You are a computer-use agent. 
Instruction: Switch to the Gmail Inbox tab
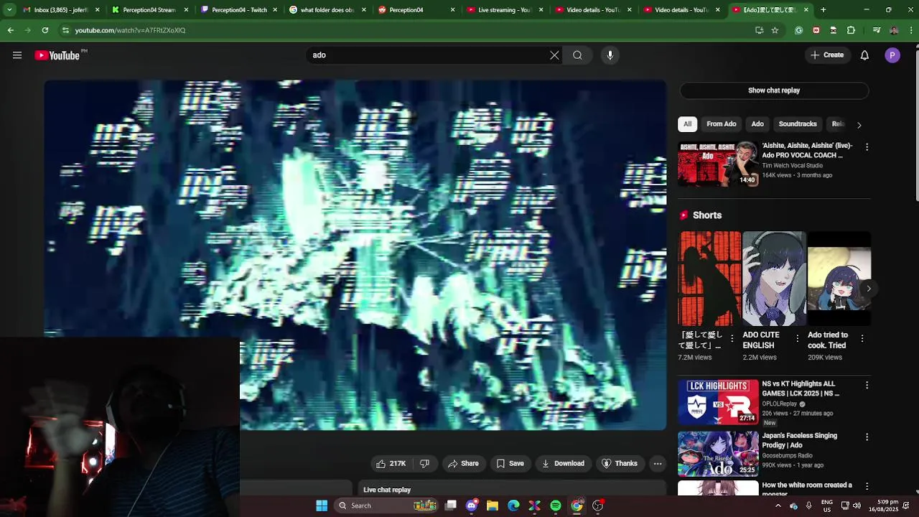click(x=60, y=10)
